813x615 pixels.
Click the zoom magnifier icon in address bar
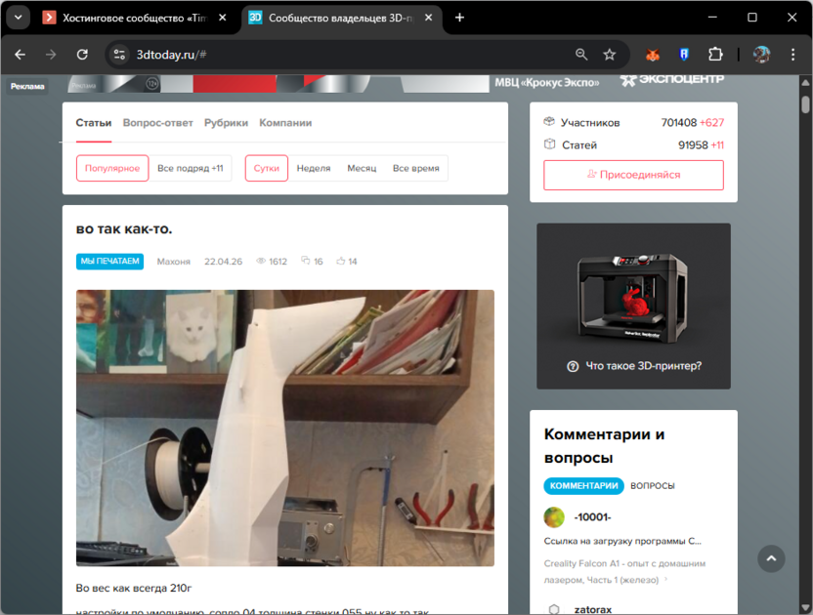[x=581, y=55]
